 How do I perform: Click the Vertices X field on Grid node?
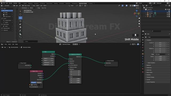(48, 63)
